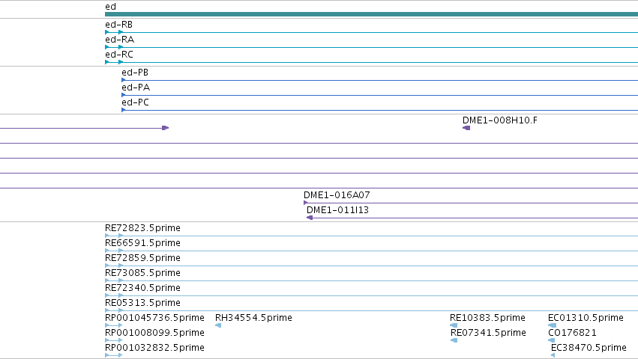Click the ed-PC start arrow glyph
638x359 pixels.
tap(124, 110)
